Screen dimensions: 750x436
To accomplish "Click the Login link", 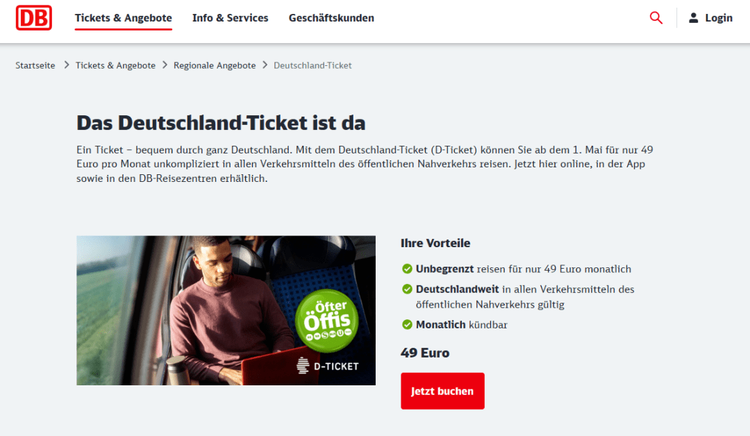I will pos(719,18).
